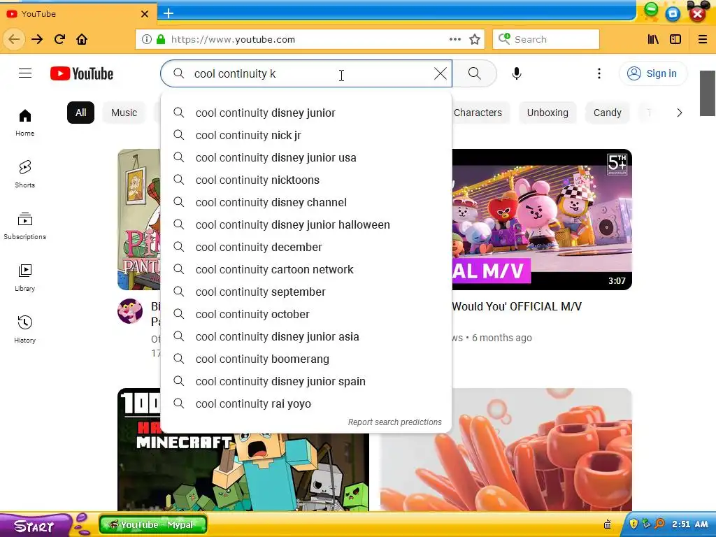Image resolution: width=716 pixels, height=537 pixels.
Task: Go forward with the browser forward arrow
Action: point(37,39)
